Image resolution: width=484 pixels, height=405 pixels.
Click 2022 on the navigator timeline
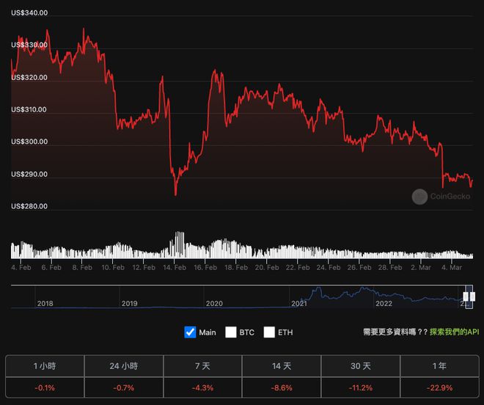pos(384,304)
